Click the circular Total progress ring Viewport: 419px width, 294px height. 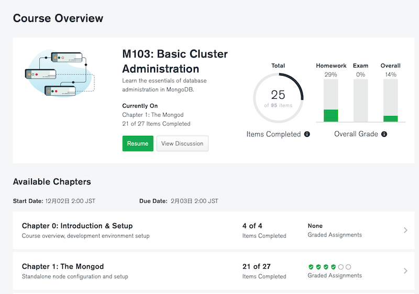[x=278, y=98]
